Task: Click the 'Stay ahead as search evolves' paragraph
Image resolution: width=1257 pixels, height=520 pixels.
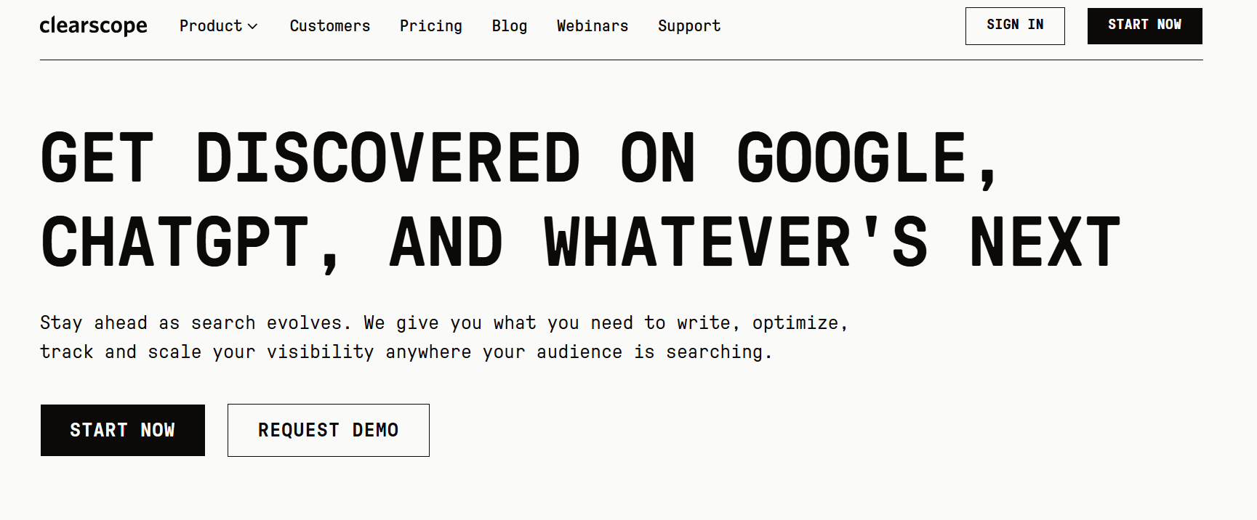Action: pyautogui.click(x=443, y=337)
